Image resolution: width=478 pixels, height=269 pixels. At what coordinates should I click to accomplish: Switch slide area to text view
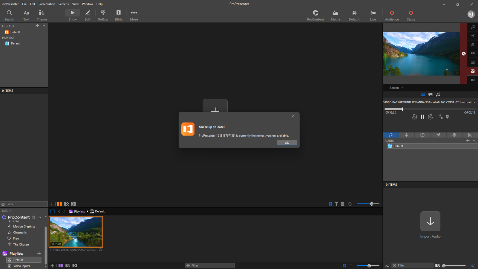click(x=336, y=204)
